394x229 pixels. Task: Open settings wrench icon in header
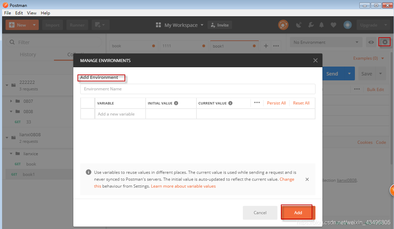click(311, 25)
